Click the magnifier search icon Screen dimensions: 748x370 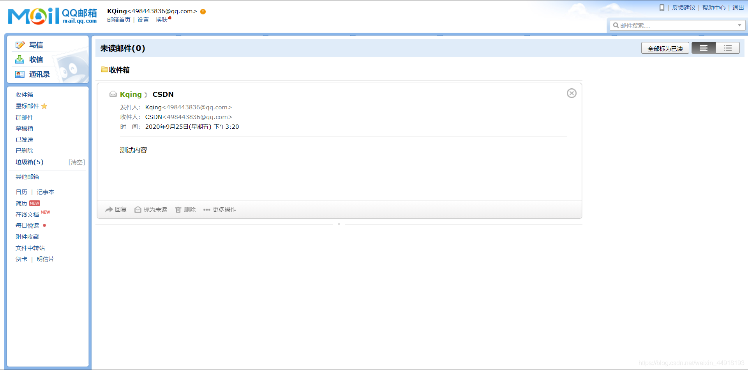click(x=616, y=25)
